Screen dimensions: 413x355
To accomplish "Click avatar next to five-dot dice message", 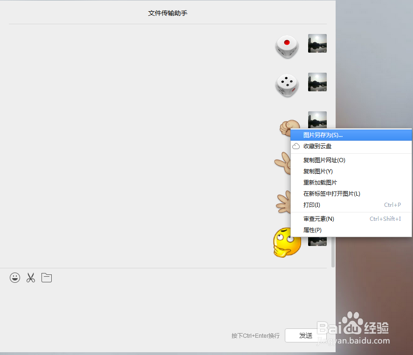I will click(317, 82).
